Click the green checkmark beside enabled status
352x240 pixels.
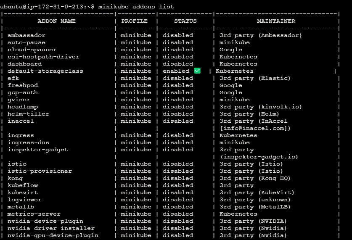pos(197,71)
